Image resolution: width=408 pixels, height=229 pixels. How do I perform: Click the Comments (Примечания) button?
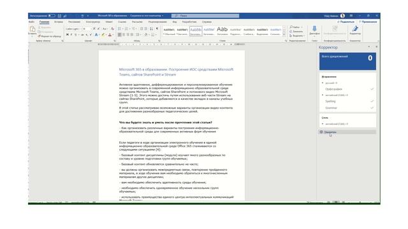pos(368,22)
